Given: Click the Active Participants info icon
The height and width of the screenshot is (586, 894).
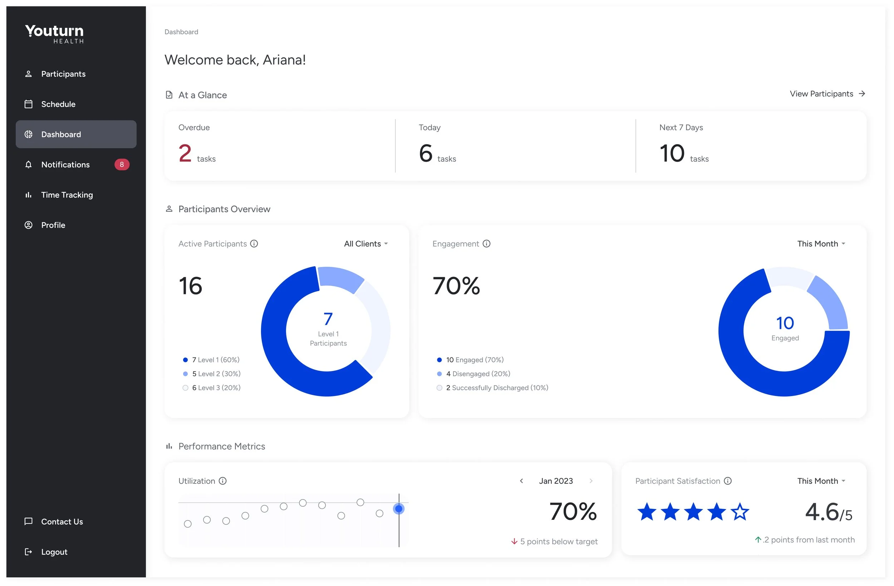Looking at the screenshot, I should coord(254,244).
